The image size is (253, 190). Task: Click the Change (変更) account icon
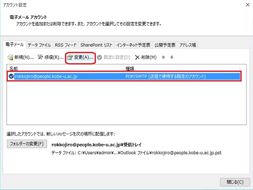[70, 58]
